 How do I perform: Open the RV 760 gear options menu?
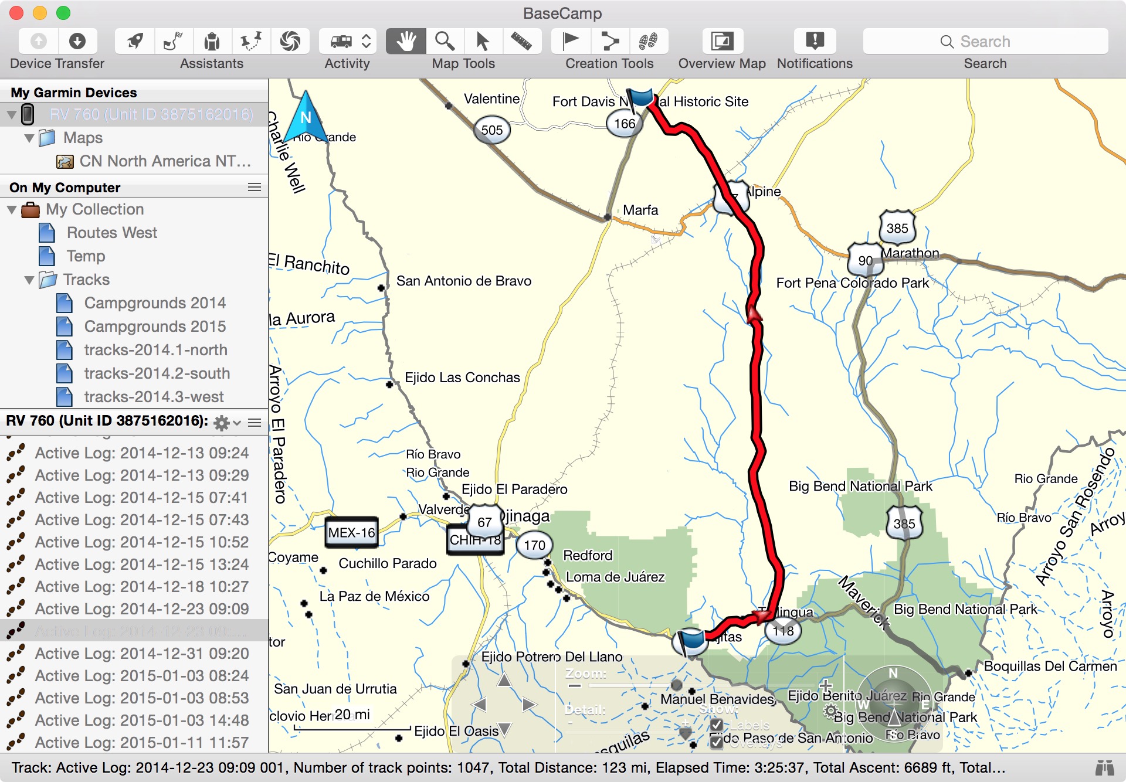pos(226,423)
